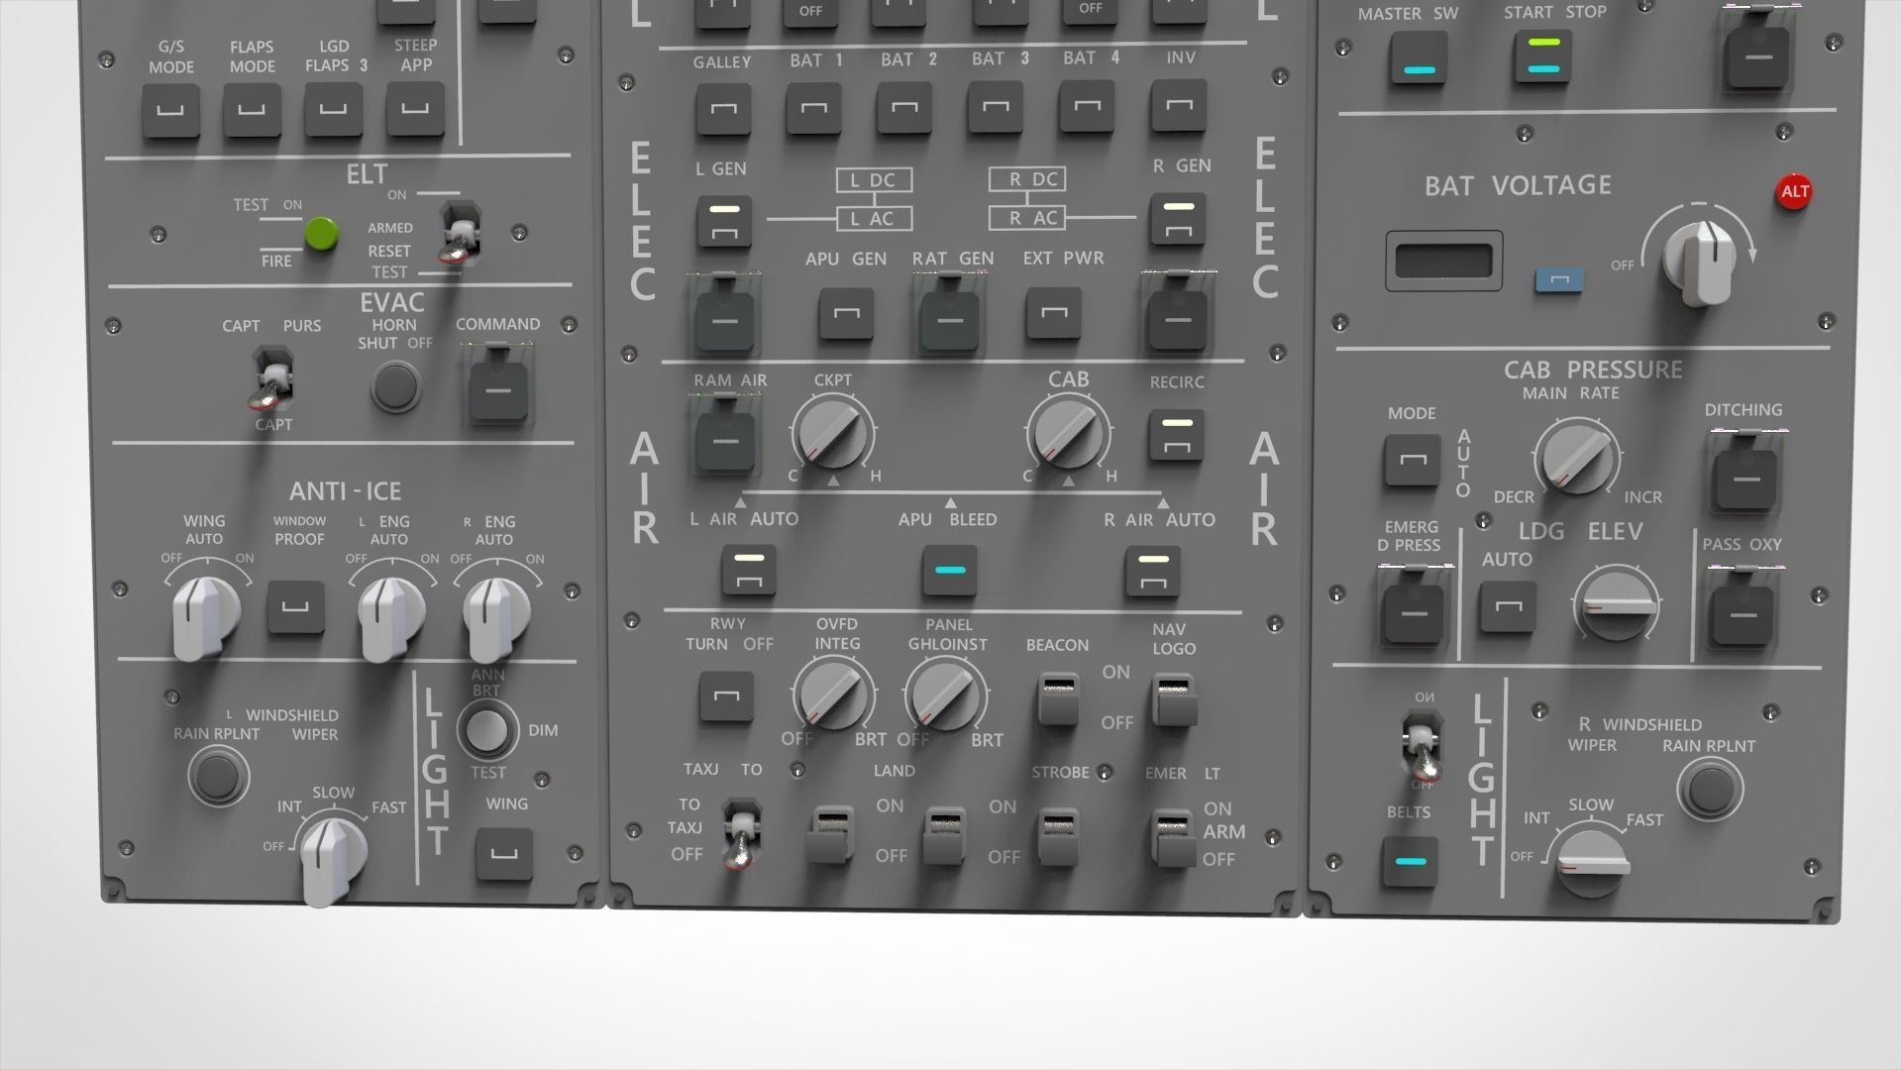This screenshot has height=1070, width=1902.
Task: Push the STEEP APP button
Action: click(414, 109)
